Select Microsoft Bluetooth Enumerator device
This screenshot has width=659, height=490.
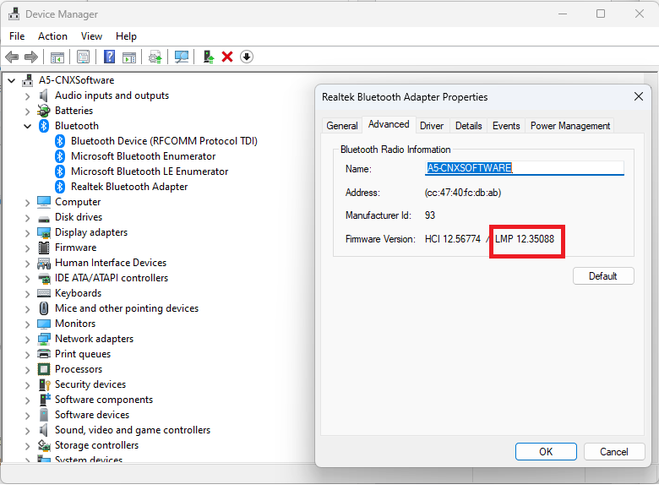tap(143, 157)
